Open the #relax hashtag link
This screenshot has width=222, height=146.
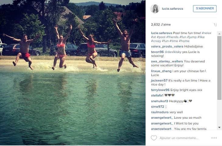(206, 33)
